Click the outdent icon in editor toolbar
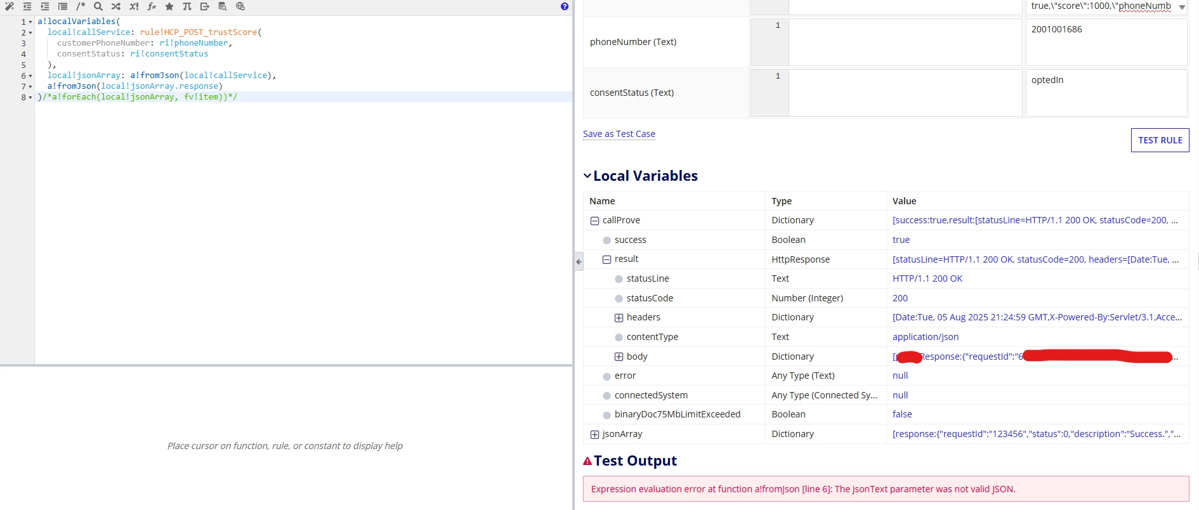This screenshot has height=510, width=1199. (27, 6)
